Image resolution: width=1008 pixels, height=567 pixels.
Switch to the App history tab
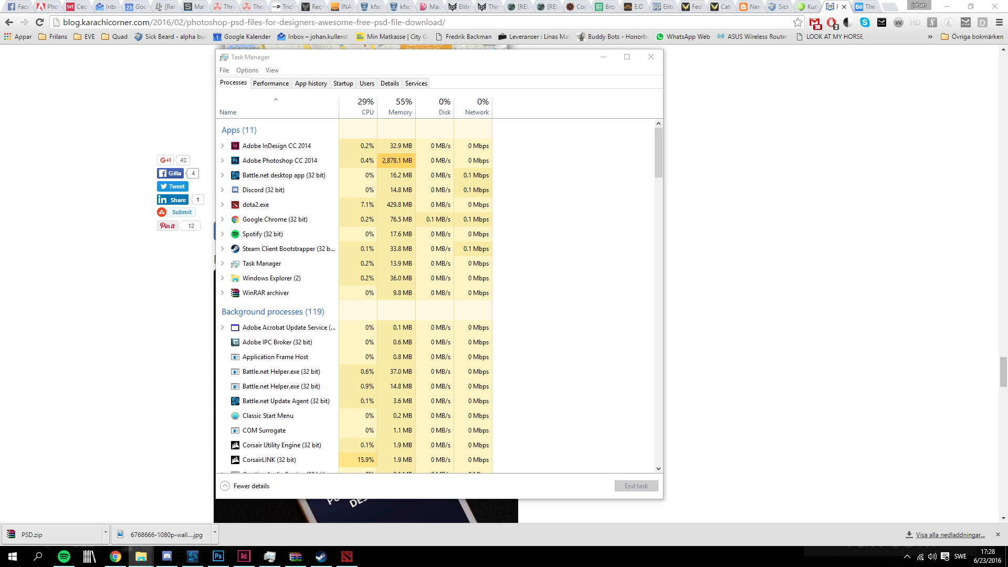[311, 83]
